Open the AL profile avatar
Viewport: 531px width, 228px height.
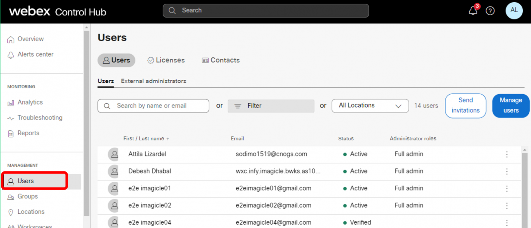(x=514, y=10)
